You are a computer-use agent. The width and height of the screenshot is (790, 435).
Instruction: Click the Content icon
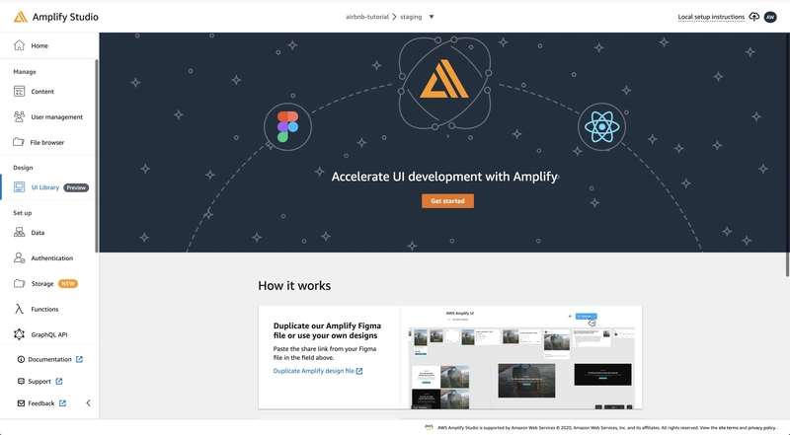pos(19,91)
